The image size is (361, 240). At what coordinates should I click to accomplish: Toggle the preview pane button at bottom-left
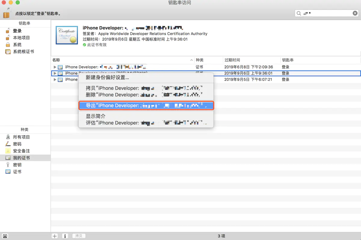point(5,236)
